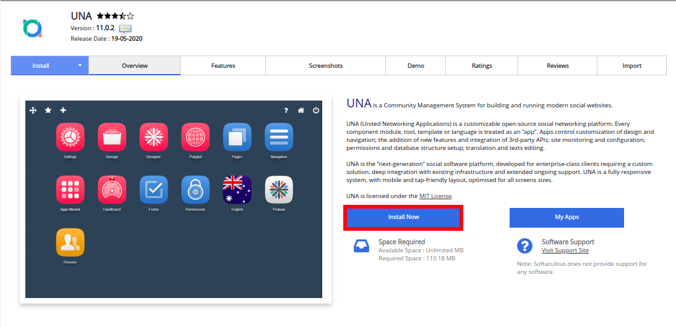Click the My Apps button
Viewport: 676px width, 327px height.
point(567,217)
